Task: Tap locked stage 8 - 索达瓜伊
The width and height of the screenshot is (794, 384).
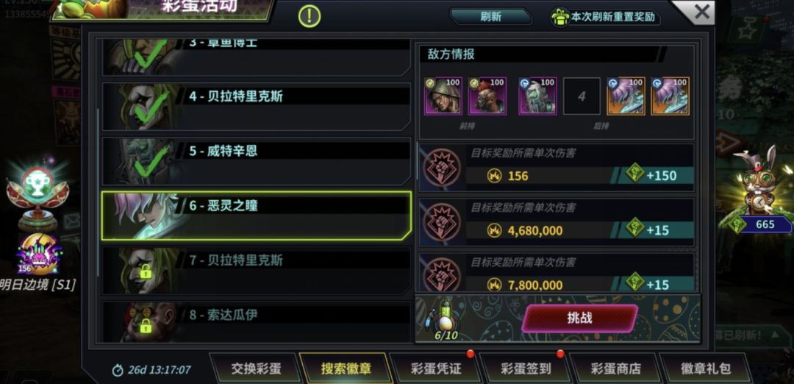Action: (257, 321)
